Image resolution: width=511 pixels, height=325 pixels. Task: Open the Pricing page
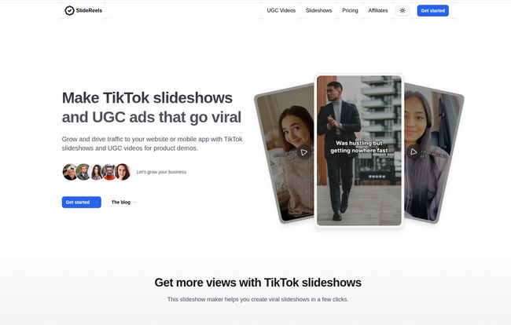tap(350, 10)
